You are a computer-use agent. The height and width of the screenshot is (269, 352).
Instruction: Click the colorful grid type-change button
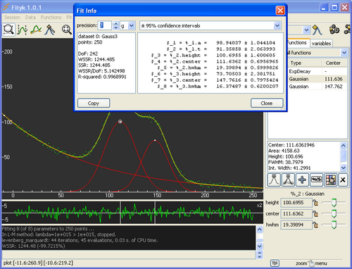click(330, 180)
